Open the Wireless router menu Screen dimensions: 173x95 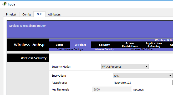click(80, 45)
